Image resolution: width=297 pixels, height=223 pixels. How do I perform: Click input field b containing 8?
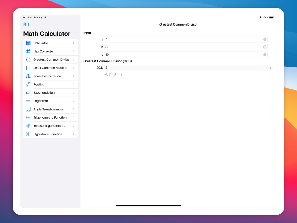[186, 47]
